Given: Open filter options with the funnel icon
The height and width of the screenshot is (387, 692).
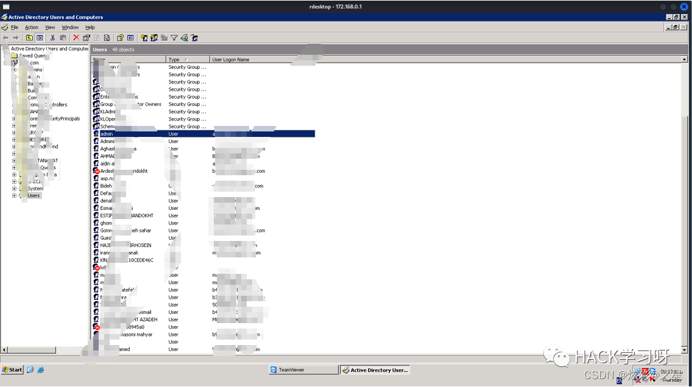Looking at the screenshot, I should pos(174,38).
